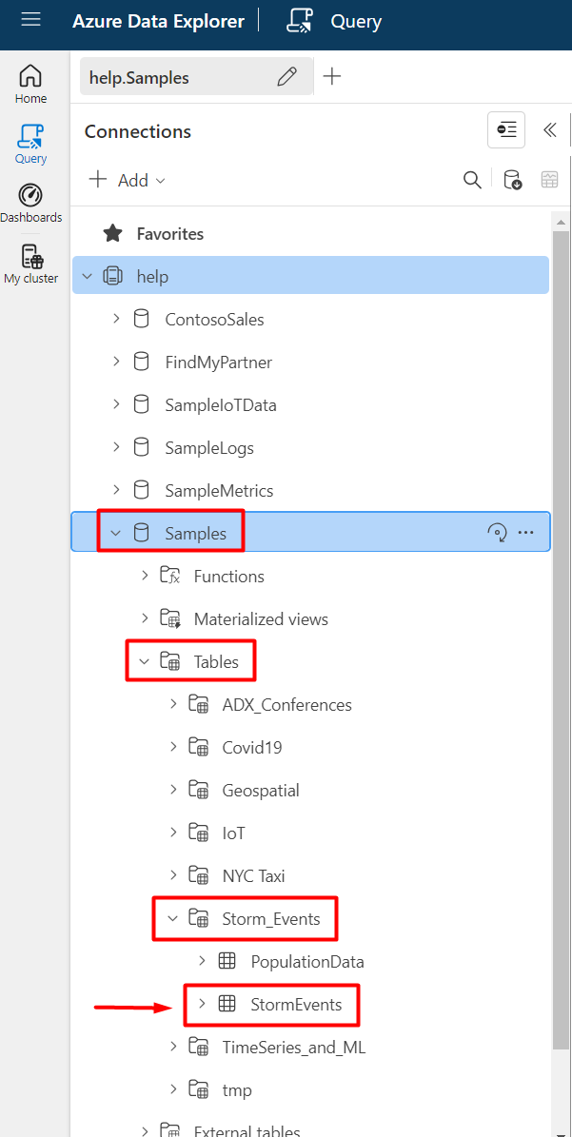Search connections with magnifier icon
Viewport: 572px width, 1137px height.
click(472, 180)
